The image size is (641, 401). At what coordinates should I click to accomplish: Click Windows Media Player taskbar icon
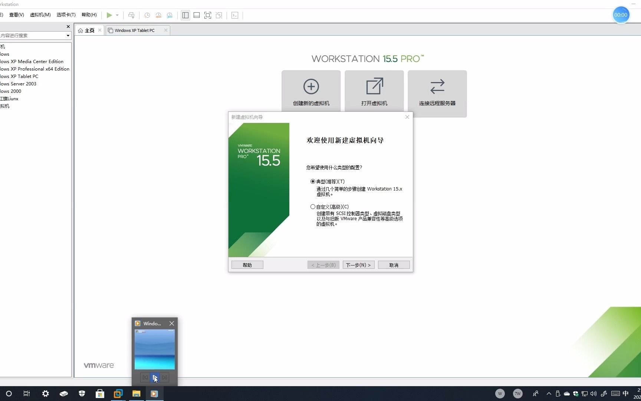[154, 394]
